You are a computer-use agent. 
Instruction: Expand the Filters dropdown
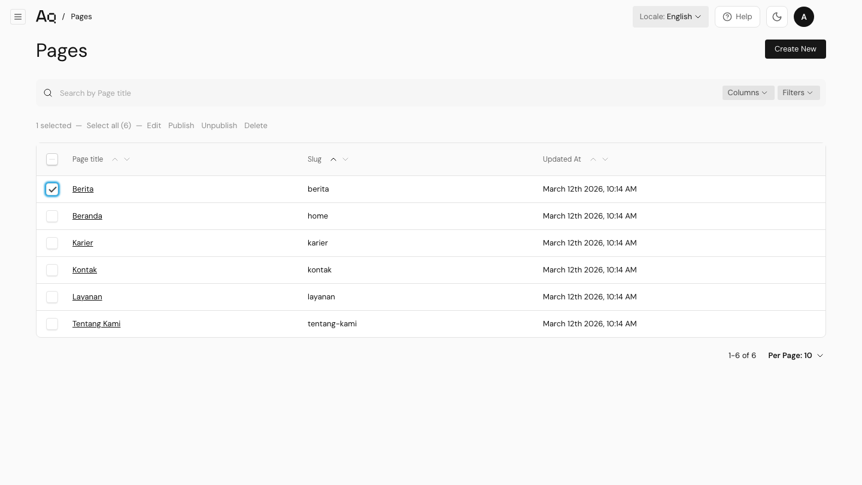pos(799,93)
